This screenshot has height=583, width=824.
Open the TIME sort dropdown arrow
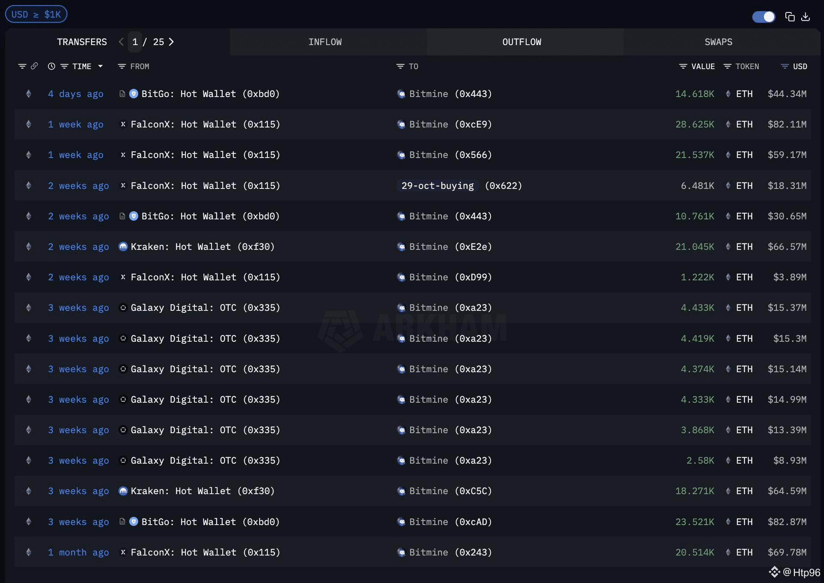[x=100, y=66]
